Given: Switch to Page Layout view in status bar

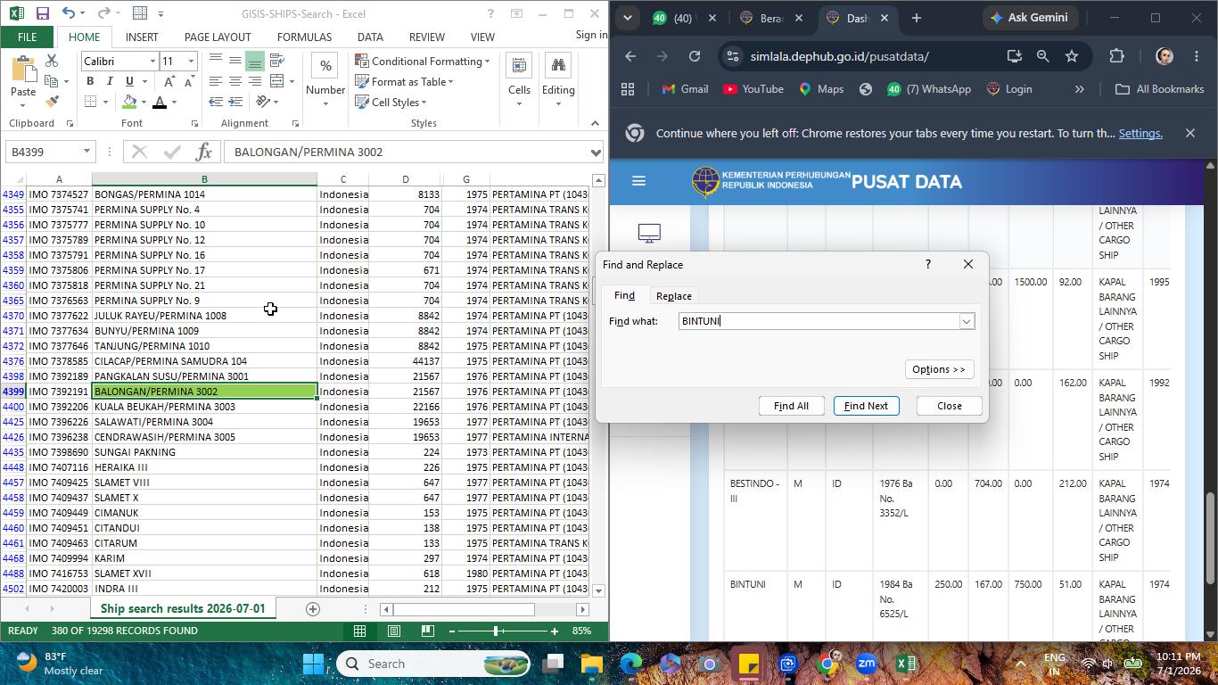Looking at the screenshot, I should 393,631.
